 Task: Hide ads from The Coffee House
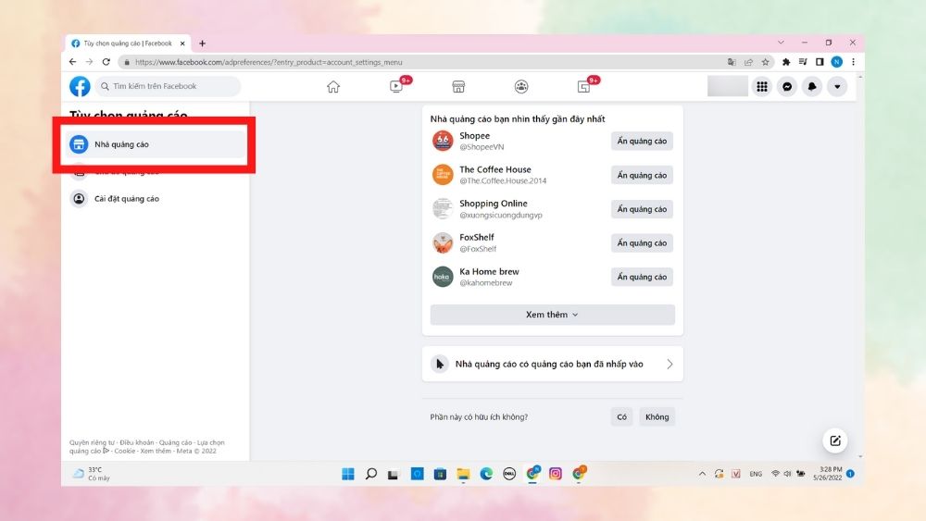(642, 176)
